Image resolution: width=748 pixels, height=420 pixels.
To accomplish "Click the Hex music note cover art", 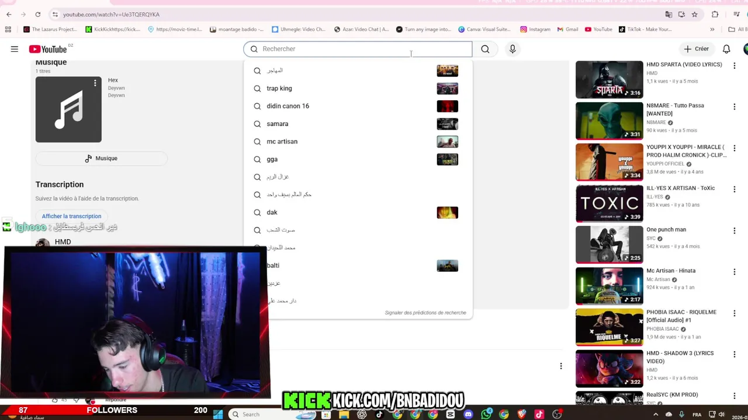I will [x=68, y=110].
